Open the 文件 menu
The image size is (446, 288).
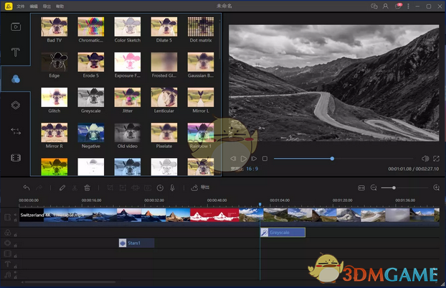pyautogui.click(x=21, y=6)
